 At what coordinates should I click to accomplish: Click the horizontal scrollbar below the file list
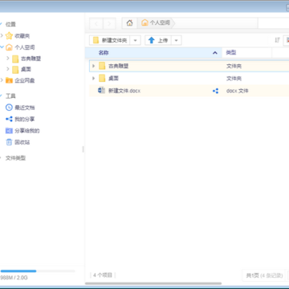pyautogui.click(x=153, y=283)
